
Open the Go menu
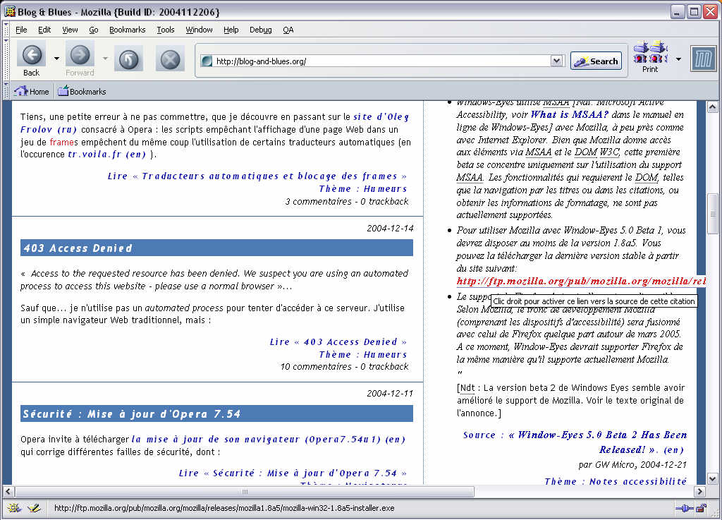(94, 30)
